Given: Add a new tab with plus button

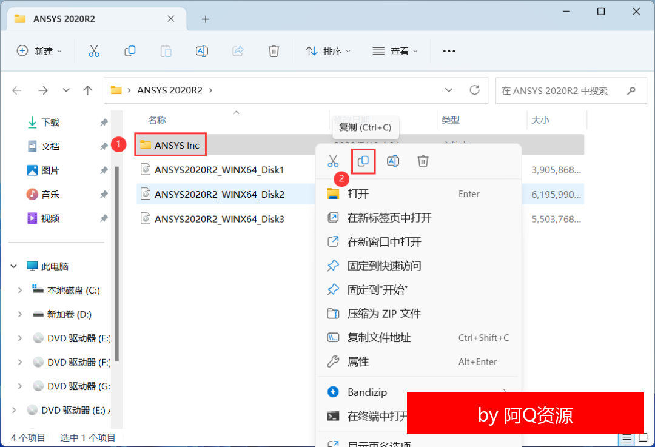Looking at the screenshot, I should click(206, 19).
